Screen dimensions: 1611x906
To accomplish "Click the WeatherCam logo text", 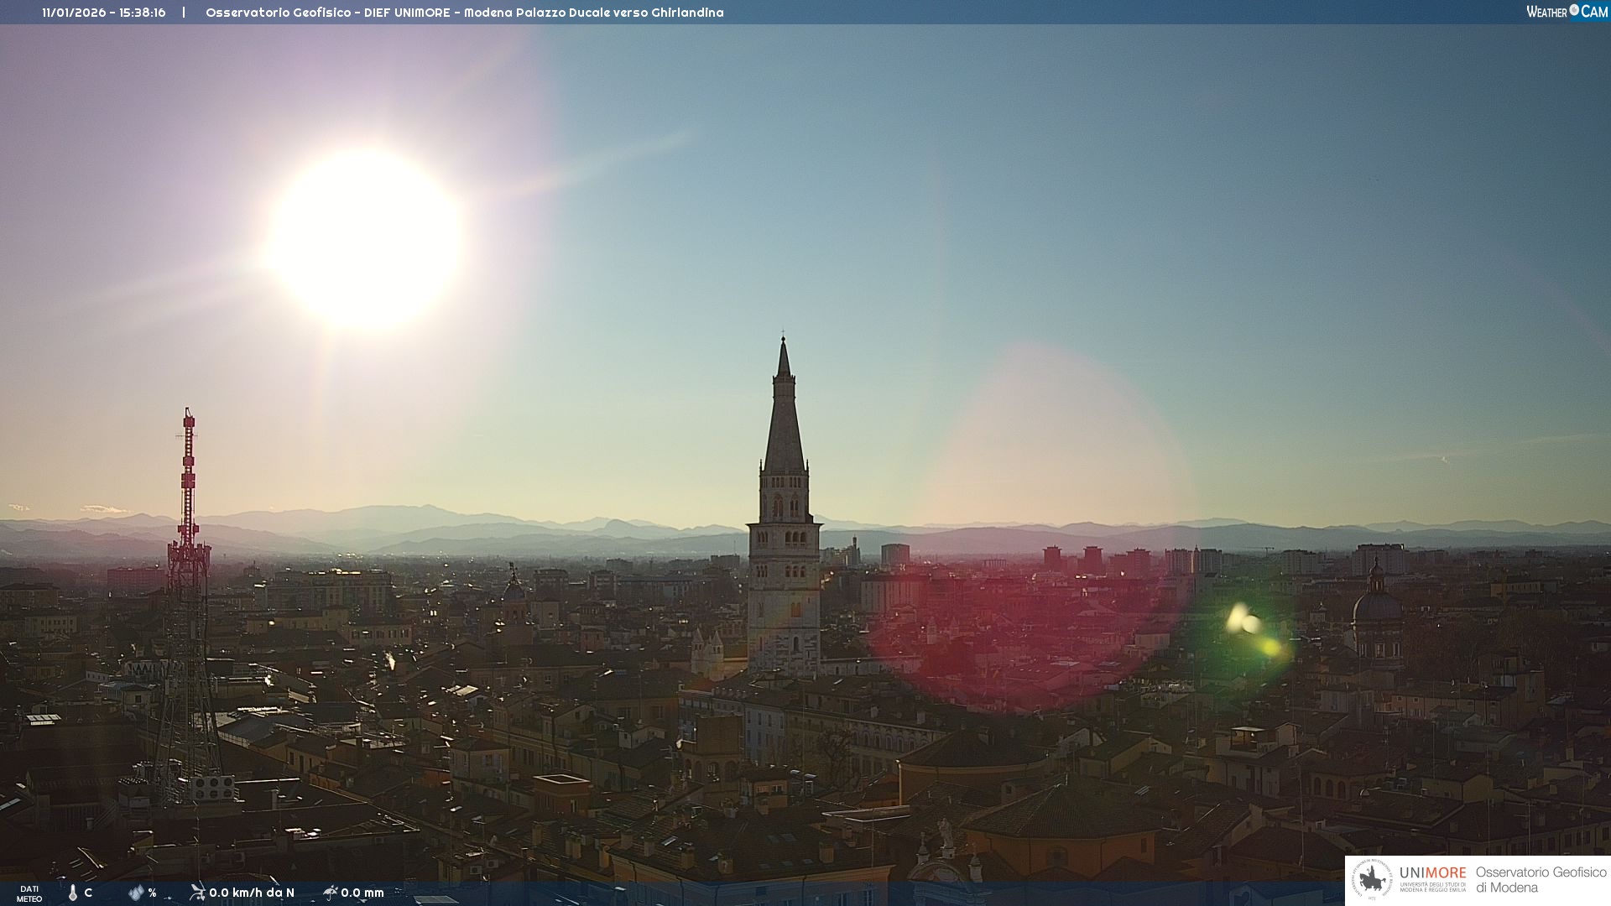I will (x=1567, y=12).
